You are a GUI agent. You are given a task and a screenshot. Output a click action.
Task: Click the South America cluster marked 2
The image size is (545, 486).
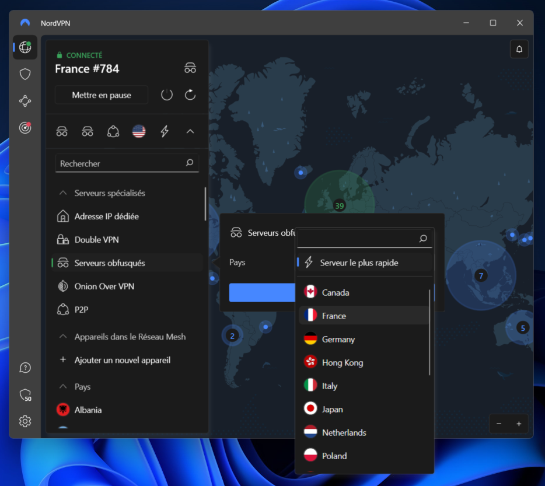[x=232, y=335]
